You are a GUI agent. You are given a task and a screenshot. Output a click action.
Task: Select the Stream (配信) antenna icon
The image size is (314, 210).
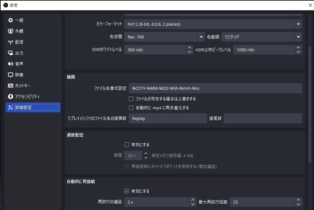11,42
